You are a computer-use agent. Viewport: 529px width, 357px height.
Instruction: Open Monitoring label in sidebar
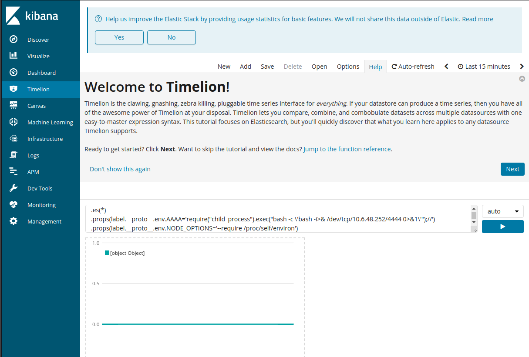[x=41, y=205]
